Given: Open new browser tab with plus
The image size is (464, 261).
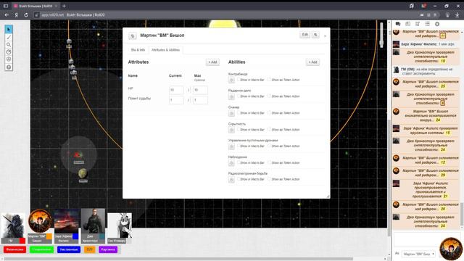Looking at the screenshot, I should (x=64, y=6).
